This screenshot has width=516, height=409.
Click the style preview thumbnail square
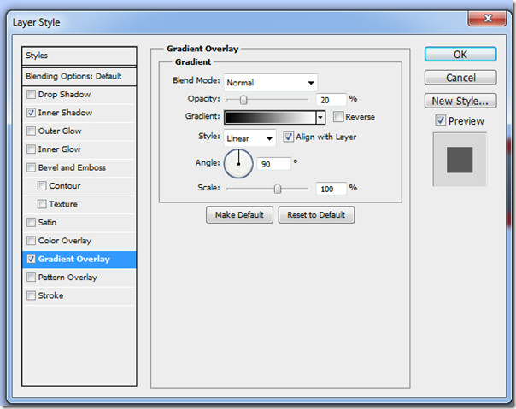pyautogui.click(x=460, y=160)
